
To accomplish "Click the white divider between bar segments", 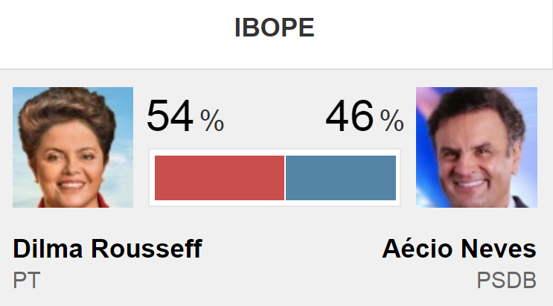I will tap(285, 178).
